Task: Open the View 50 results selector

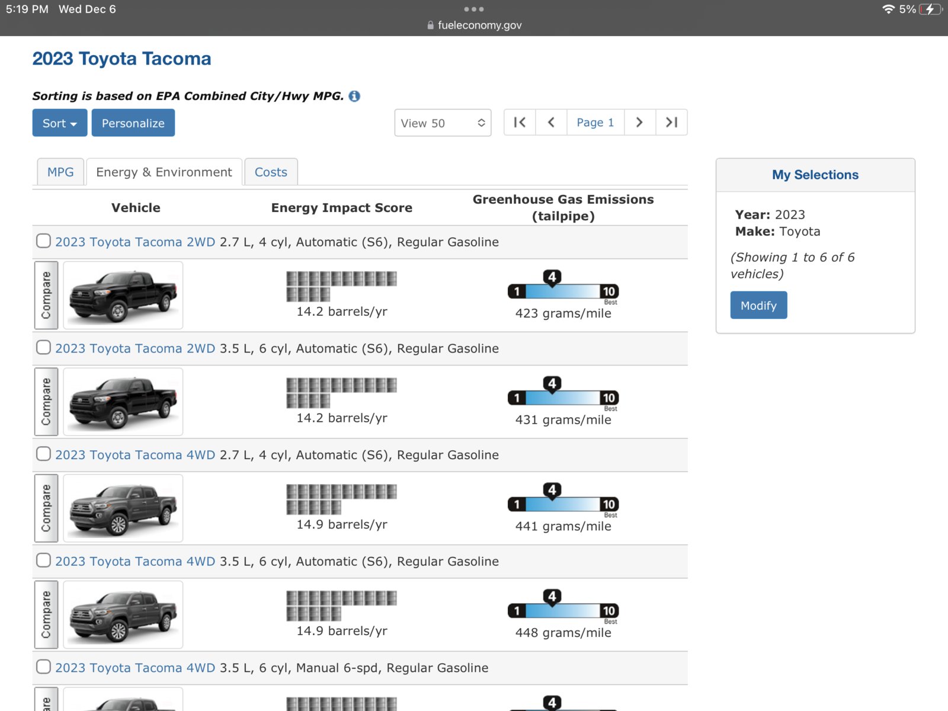Action: coord(443,123)
